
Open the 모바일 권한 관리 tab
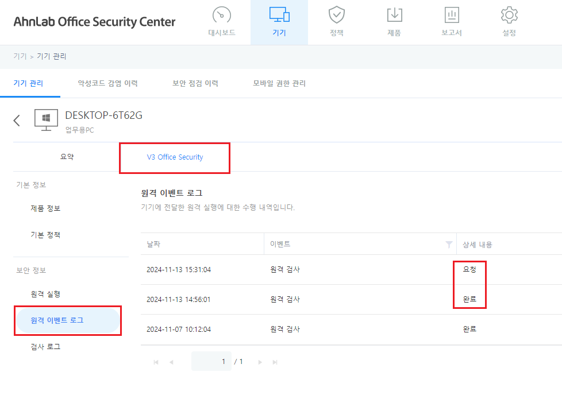[x=279, y=83]
